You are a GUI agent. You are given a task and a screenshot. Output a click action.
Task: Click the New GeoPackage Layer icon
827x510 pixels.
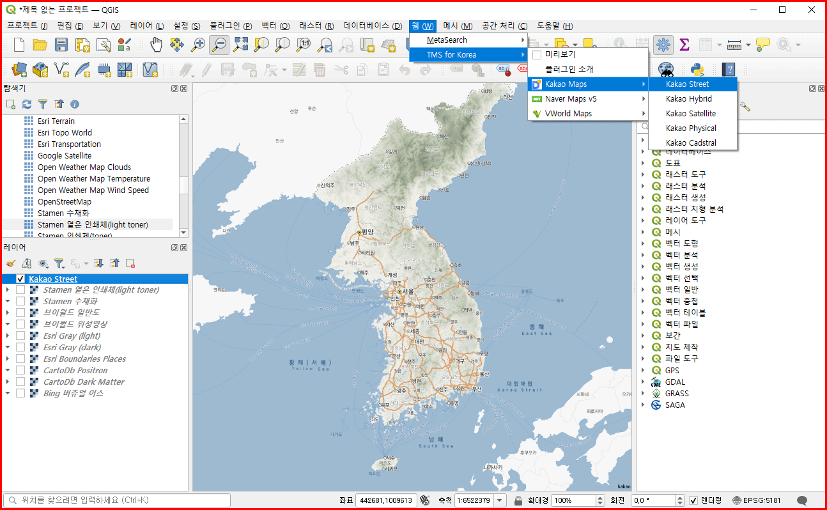pyautogui.click(x=40, y=69)
